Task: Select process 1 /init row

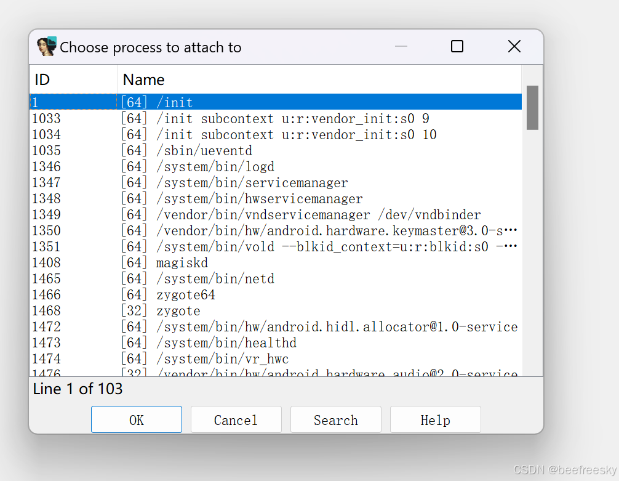Action: point(276,102)
